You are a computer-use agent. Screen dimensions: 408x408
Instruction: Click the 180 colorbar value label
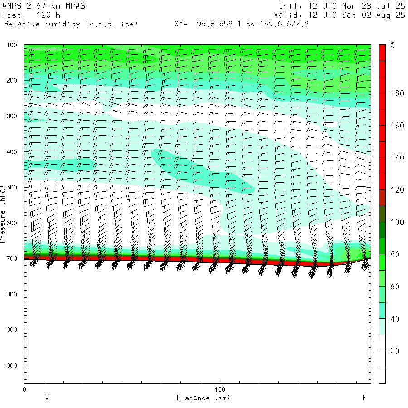coord(397,93)
